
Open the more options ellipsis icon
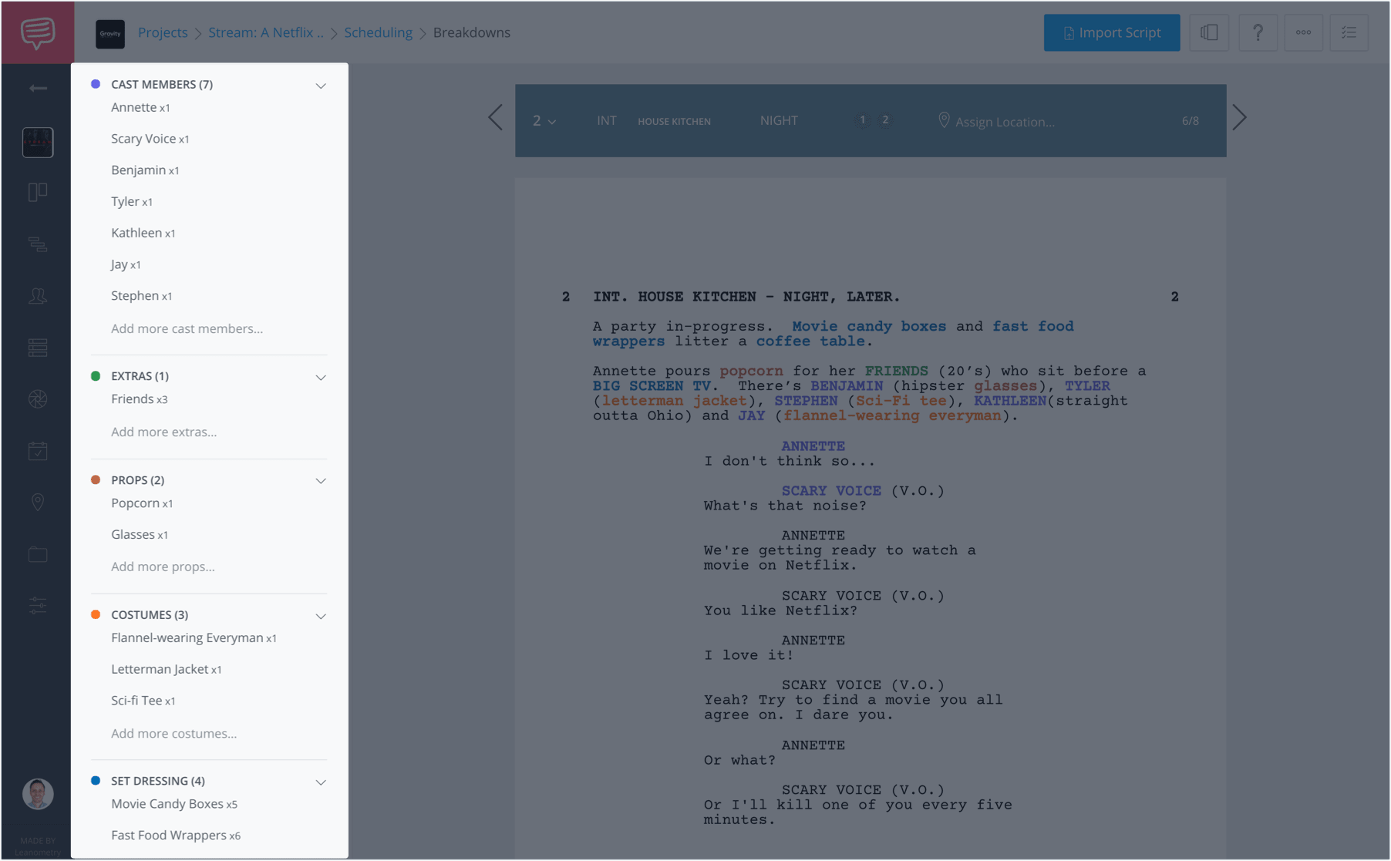(1303, 32)
